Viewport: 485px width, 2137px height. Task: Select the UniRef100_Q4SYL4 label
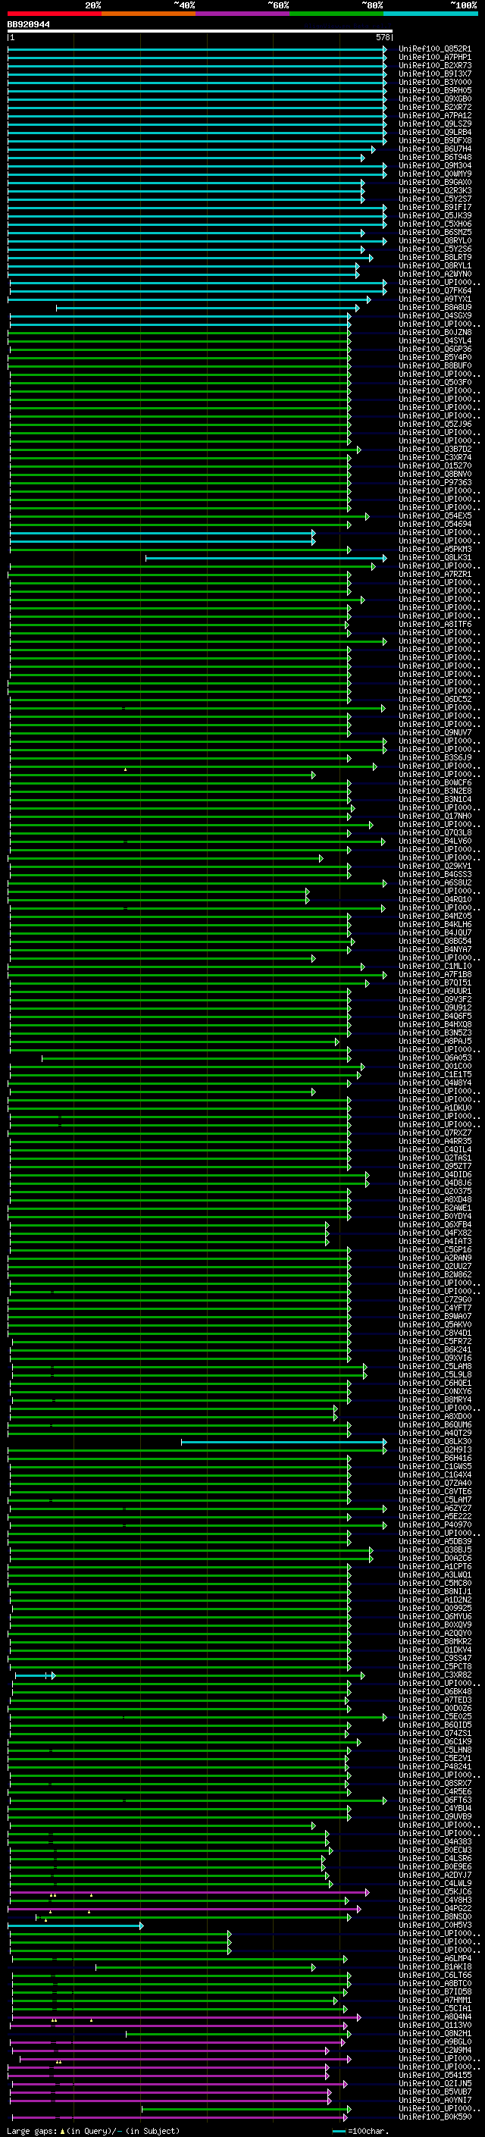(x=435, y=340)
